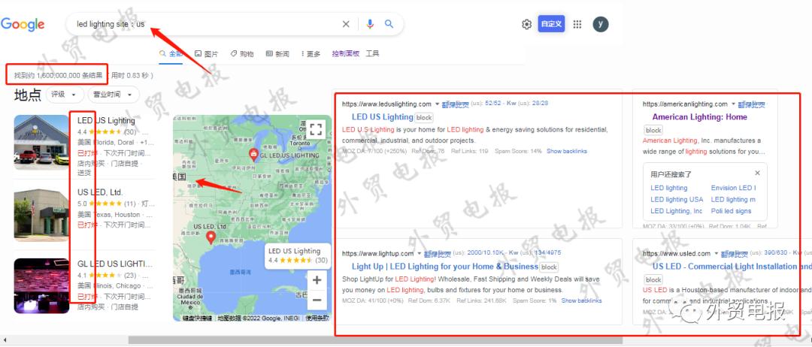The height and width of the screenshot is (347, 812).
Task: Open LED US Lighting storefront thumbnail
Action: tap(41, 142)
